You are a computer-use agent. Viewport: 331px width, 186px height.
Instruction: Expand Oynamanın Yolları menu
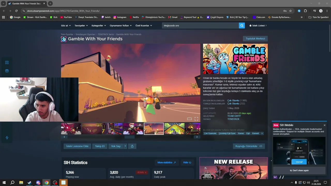121,26
